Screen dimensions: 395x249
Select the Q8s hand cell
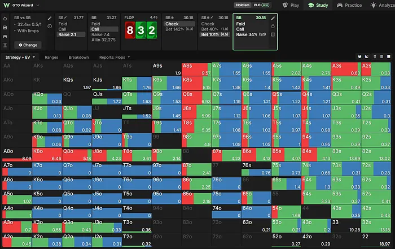coord(196,98)
